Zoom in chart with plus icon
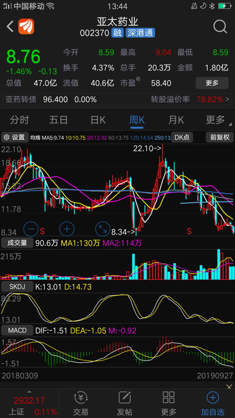 point(67,229)
